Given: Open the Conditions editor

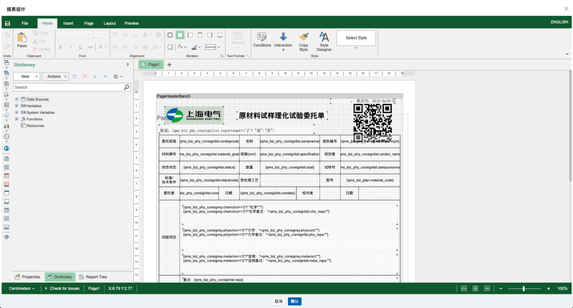Looking at the screenshot, I should (x=262, y=39).
